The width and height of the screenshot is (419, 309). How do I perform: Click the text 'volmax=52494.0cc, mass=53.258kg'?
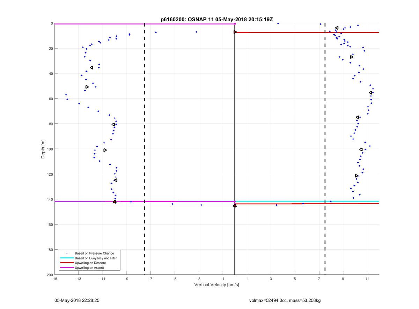click(x=285, y=300)
